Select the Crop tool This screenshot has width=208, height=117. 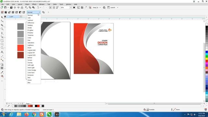point(2,25)
